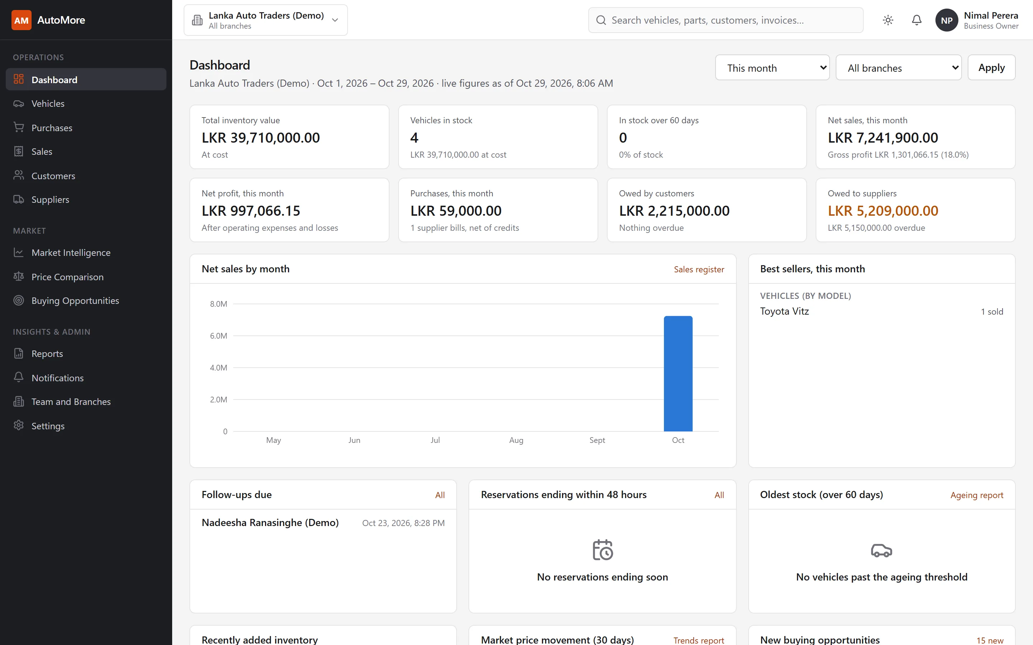
Task: Click the Purchases LKR 59,000.00 value
Action: point(456,211)
